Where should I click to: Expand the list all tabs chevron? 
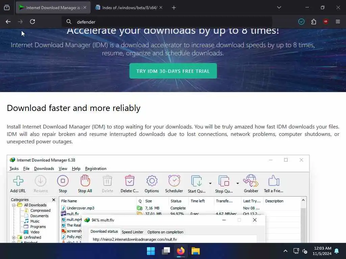tap(279, 7)
